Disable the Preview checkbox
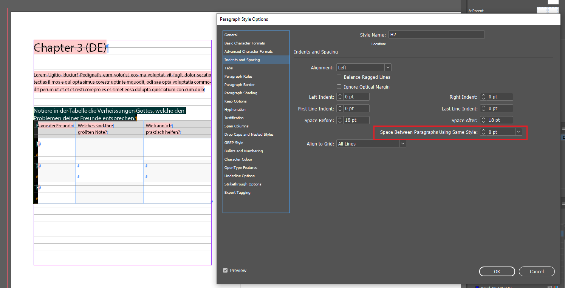565x288 pixels. pos(225,270)
